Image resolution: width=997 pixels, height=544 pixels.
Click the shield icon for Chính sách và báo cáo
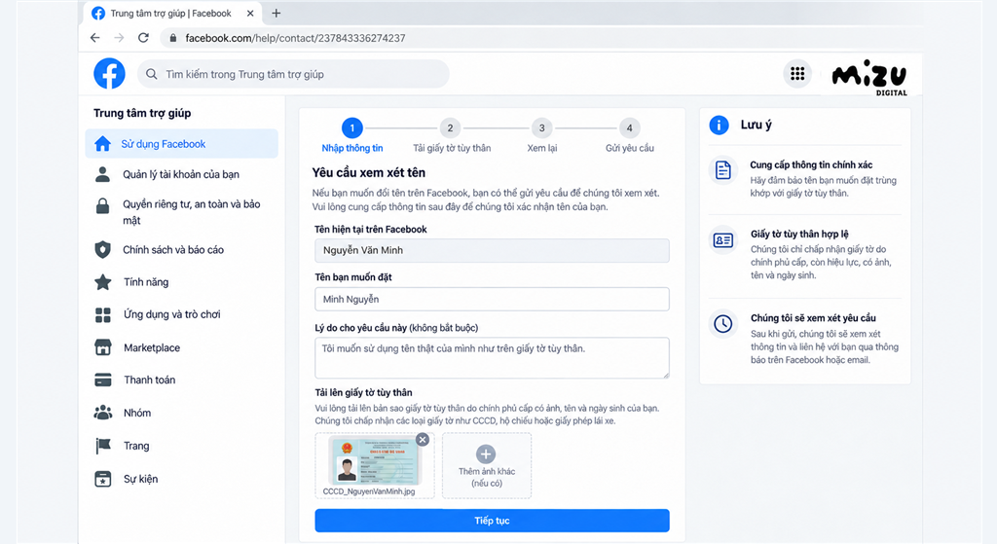tap(102, 250)
